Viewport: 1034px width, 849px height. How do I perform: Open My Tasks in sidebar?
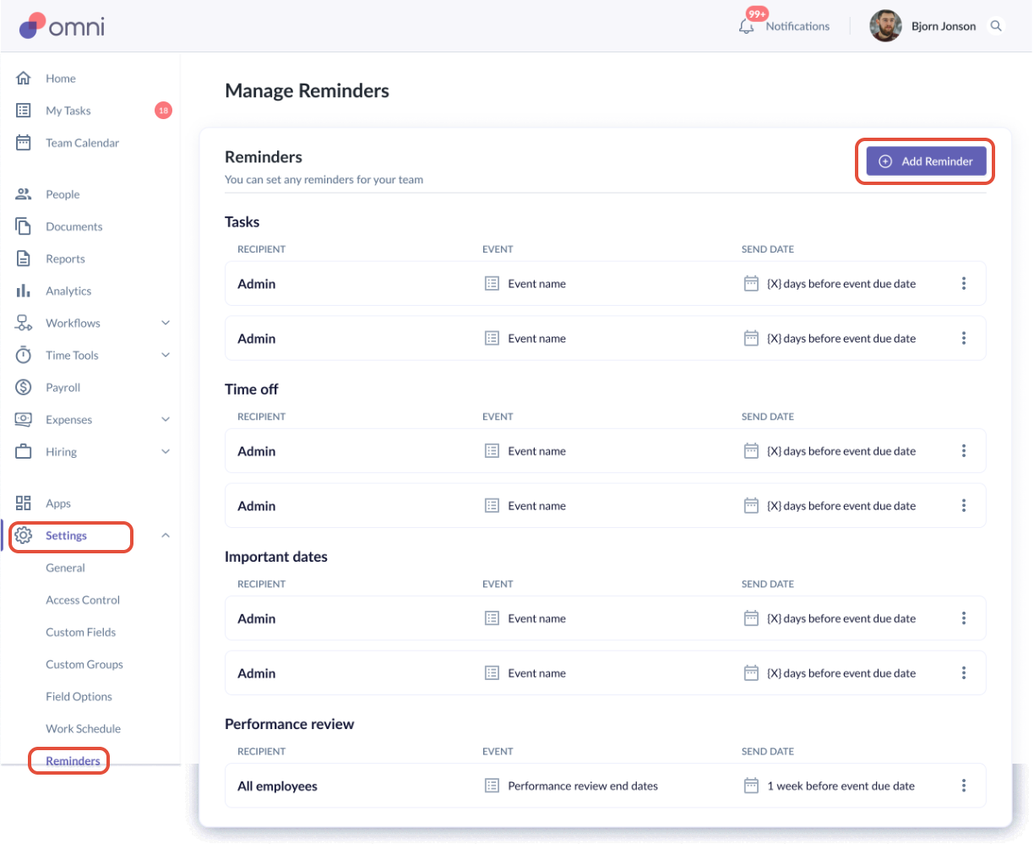click(x=68, y=111)
